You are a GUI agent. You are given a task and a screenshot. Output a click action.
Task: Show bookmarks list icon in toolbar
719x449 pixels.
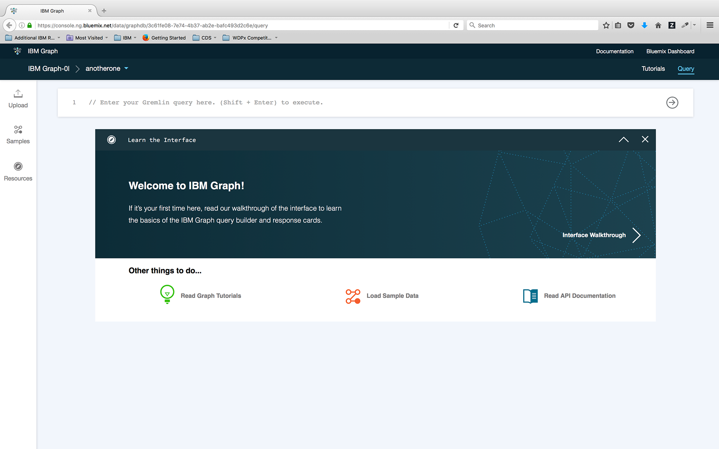[618, 25]
